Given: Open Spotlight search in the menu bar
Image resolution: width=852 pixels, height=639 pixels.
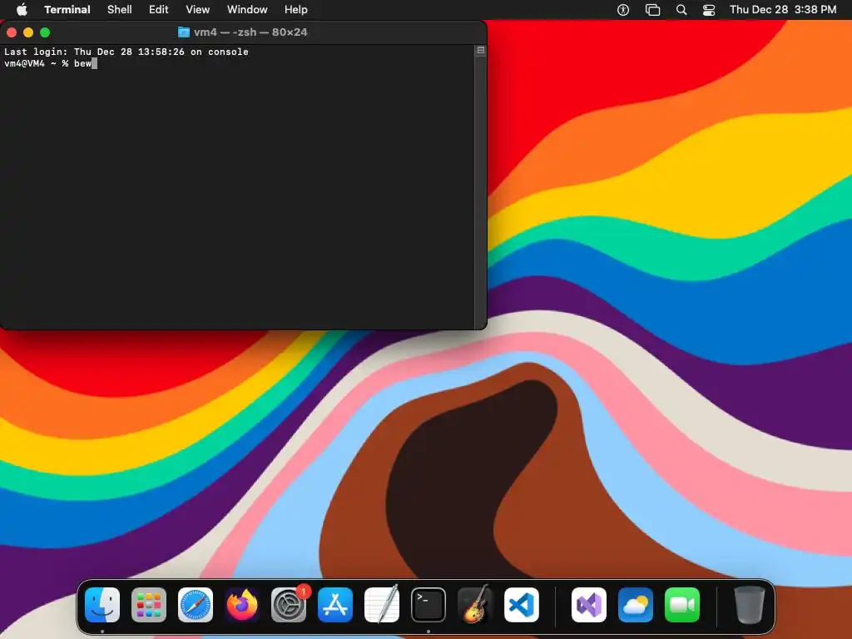Looking at the screenshot, I should tap(681, 10).
